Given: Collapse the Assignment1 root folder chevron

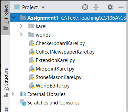Looking at the screenshot, I should 13,18.
